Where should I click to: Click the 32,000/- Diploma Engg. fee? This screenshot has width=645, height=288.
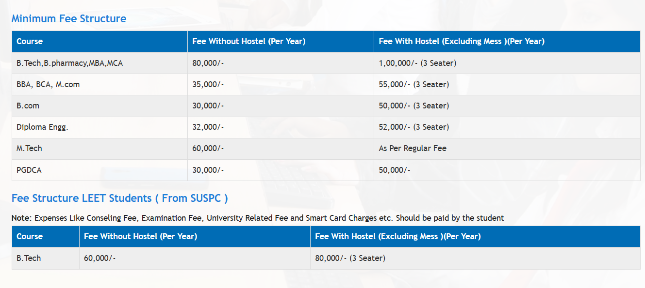point(208,127)
